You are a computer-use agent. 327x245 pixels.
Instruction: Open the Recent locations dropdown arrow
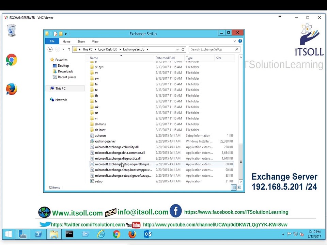click(x=63, y=49)
